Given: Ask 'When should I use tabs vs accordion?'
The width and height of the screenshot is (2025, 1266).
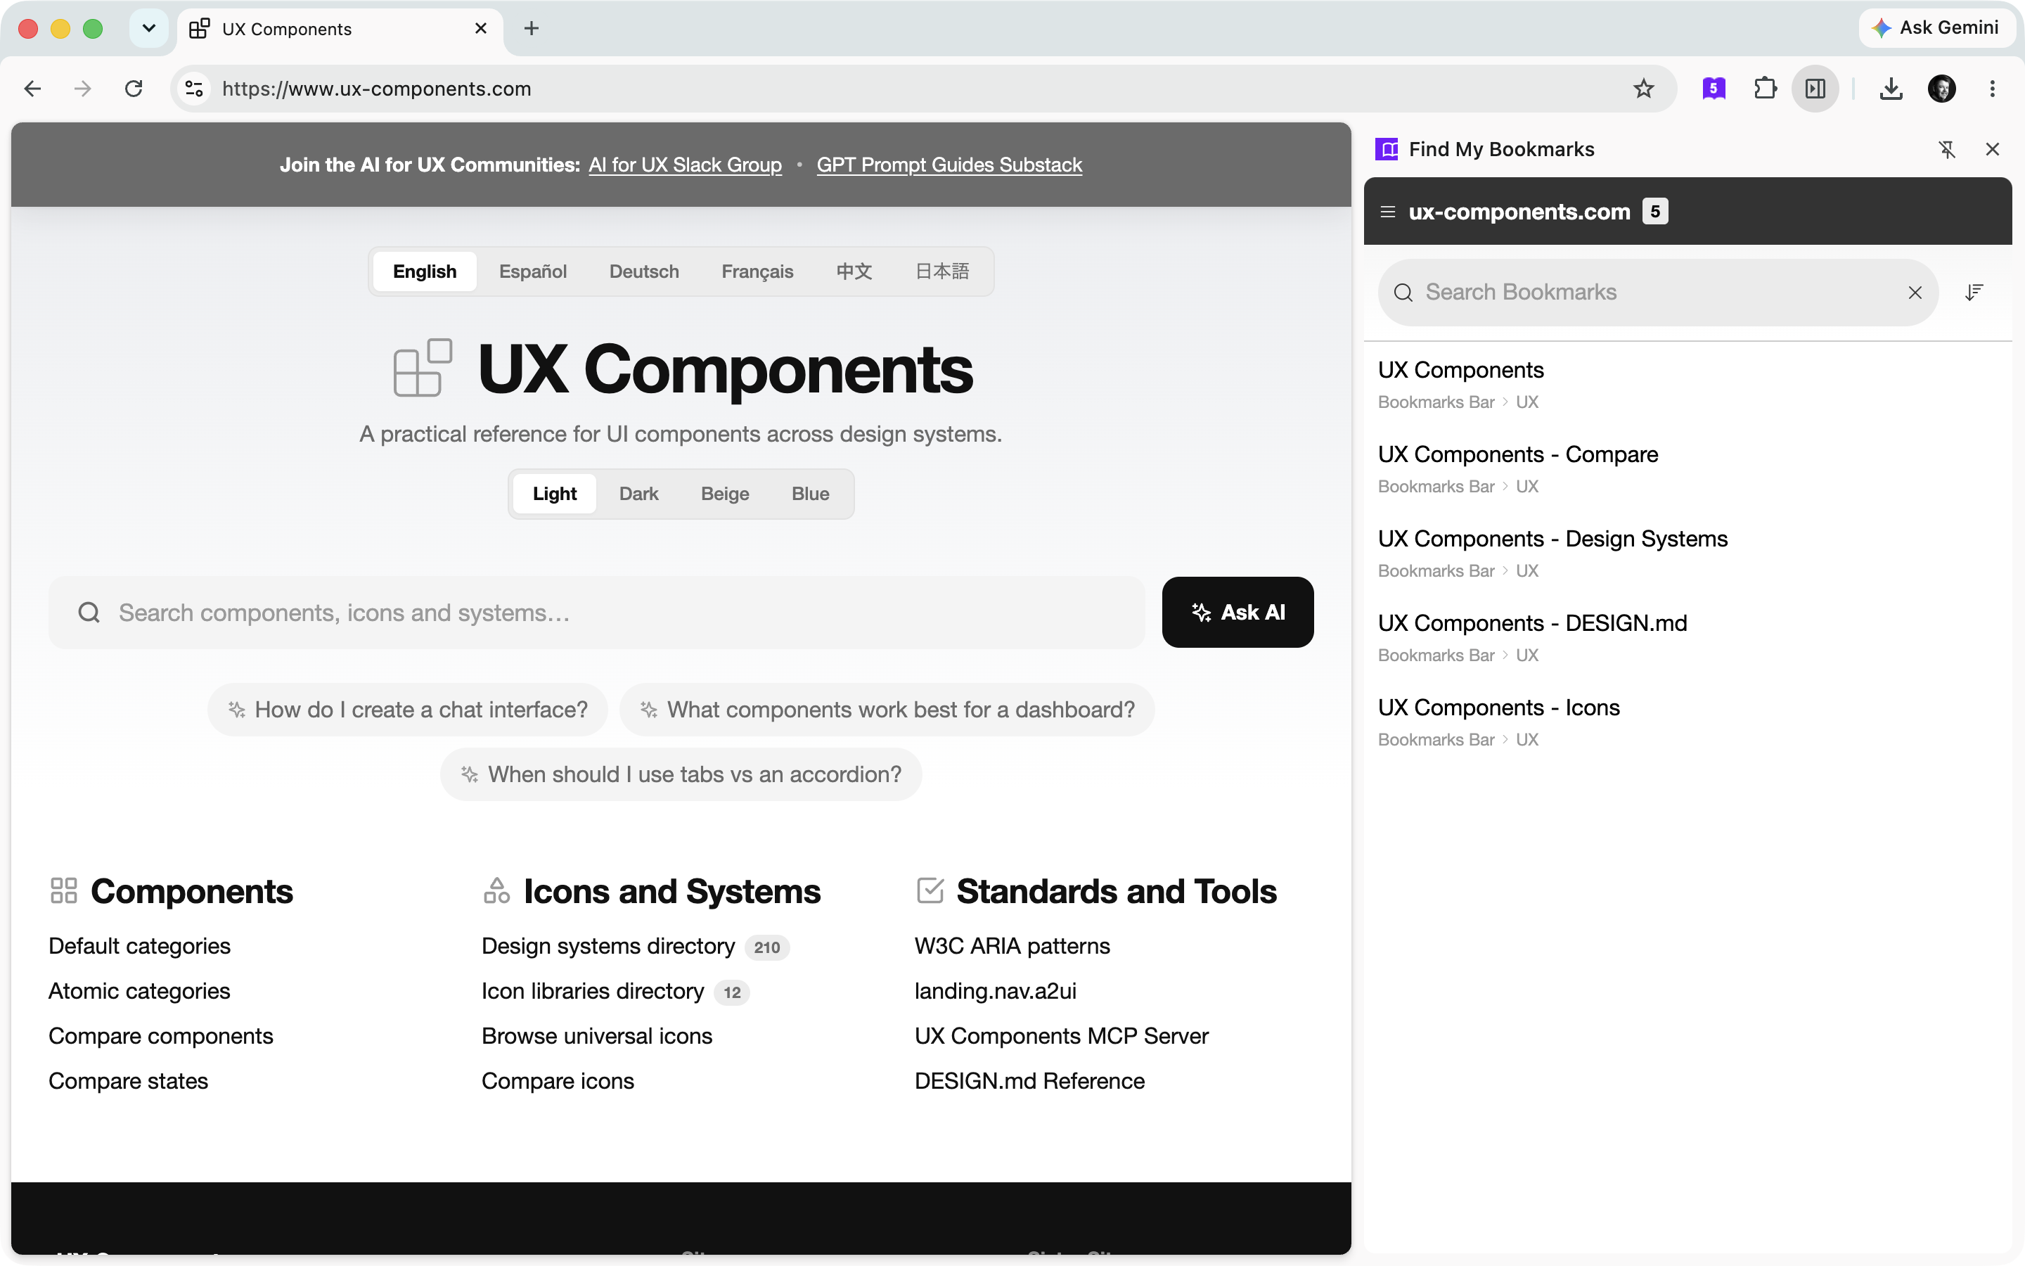Looking at the screenshot, I should (681, 774).
